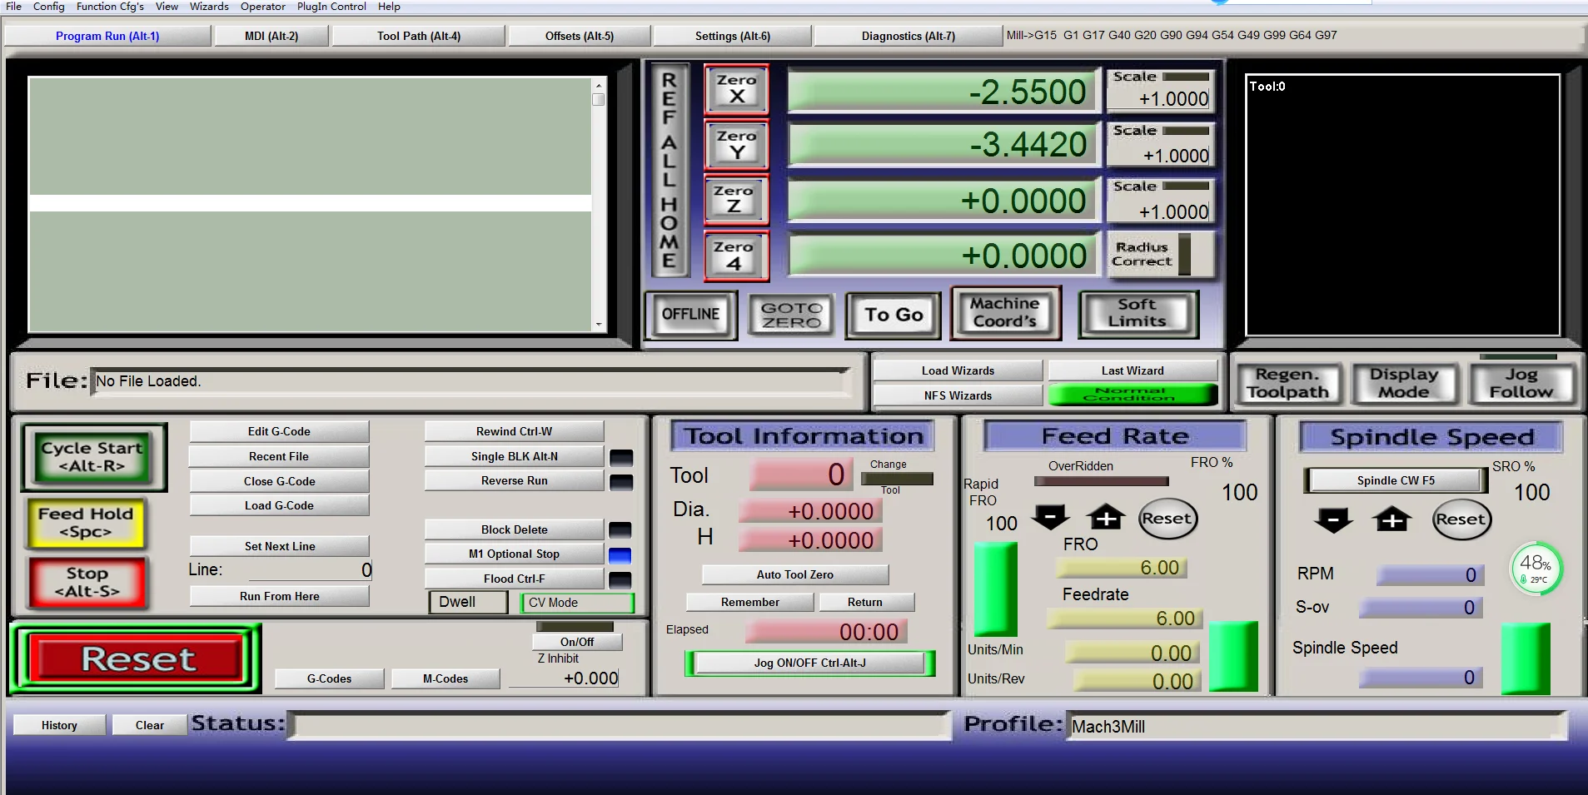Click Close G-Code button

click(x=279, y=481)
